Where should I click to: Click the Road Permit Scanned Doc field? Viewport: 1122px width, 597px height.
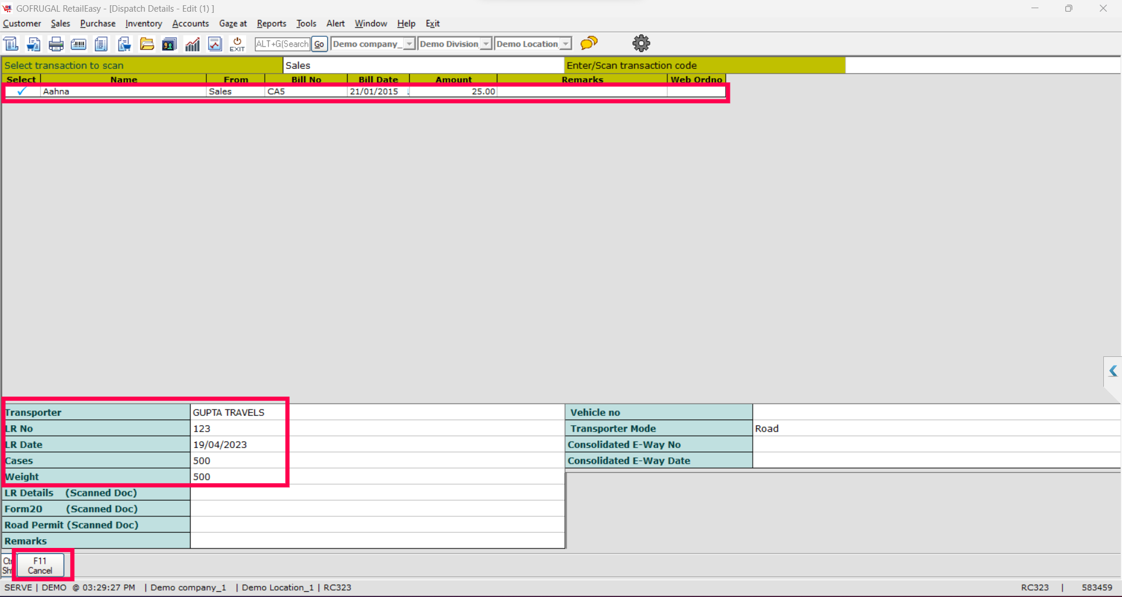click(x=378, y=525)
